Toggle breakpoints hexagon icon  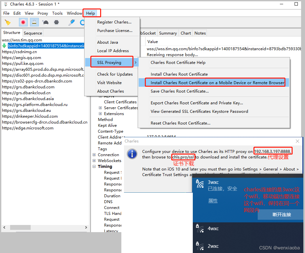click(56, 22)
